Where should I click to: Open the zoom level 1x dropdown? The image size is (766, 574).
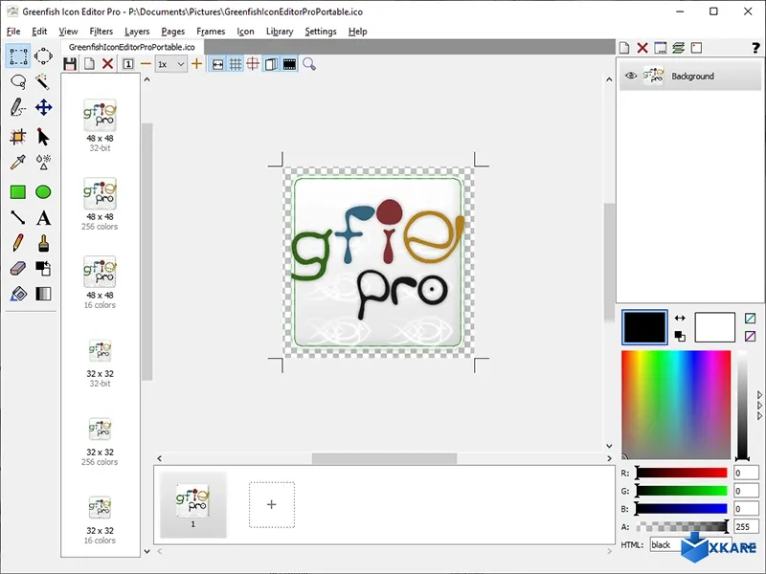(170, 64)
